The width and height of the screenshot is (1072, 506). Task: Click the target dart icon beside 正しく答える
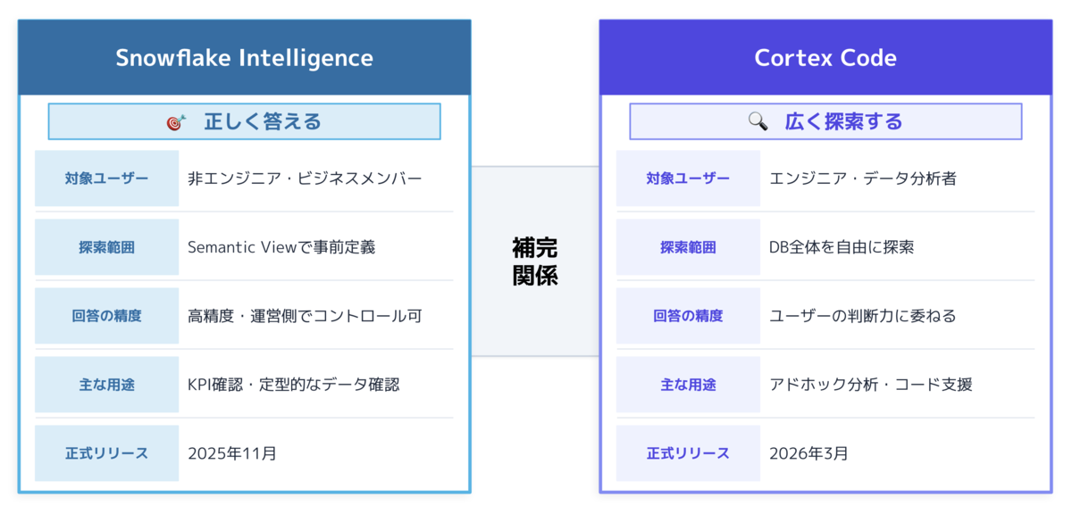[177, 122]
